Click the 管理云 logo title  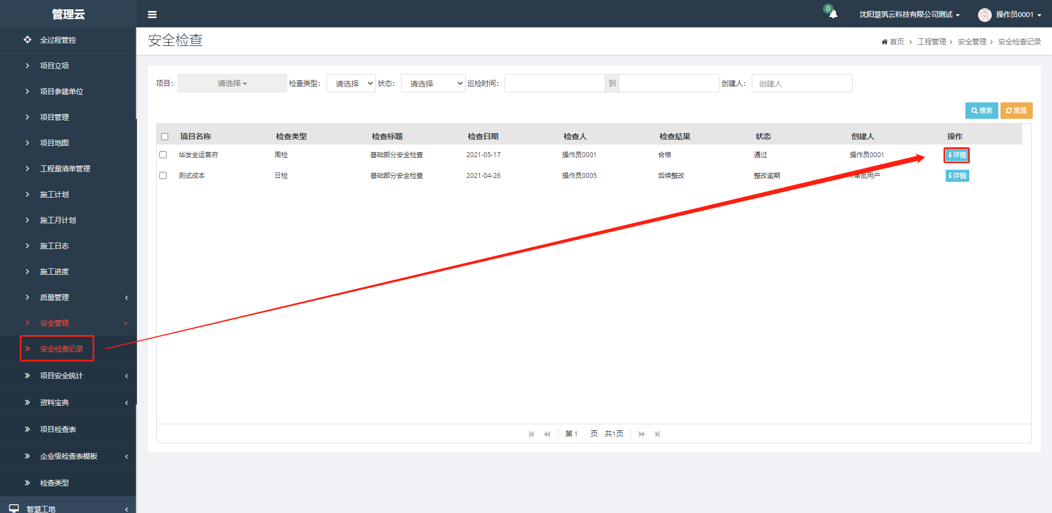(x=68, y=14)
